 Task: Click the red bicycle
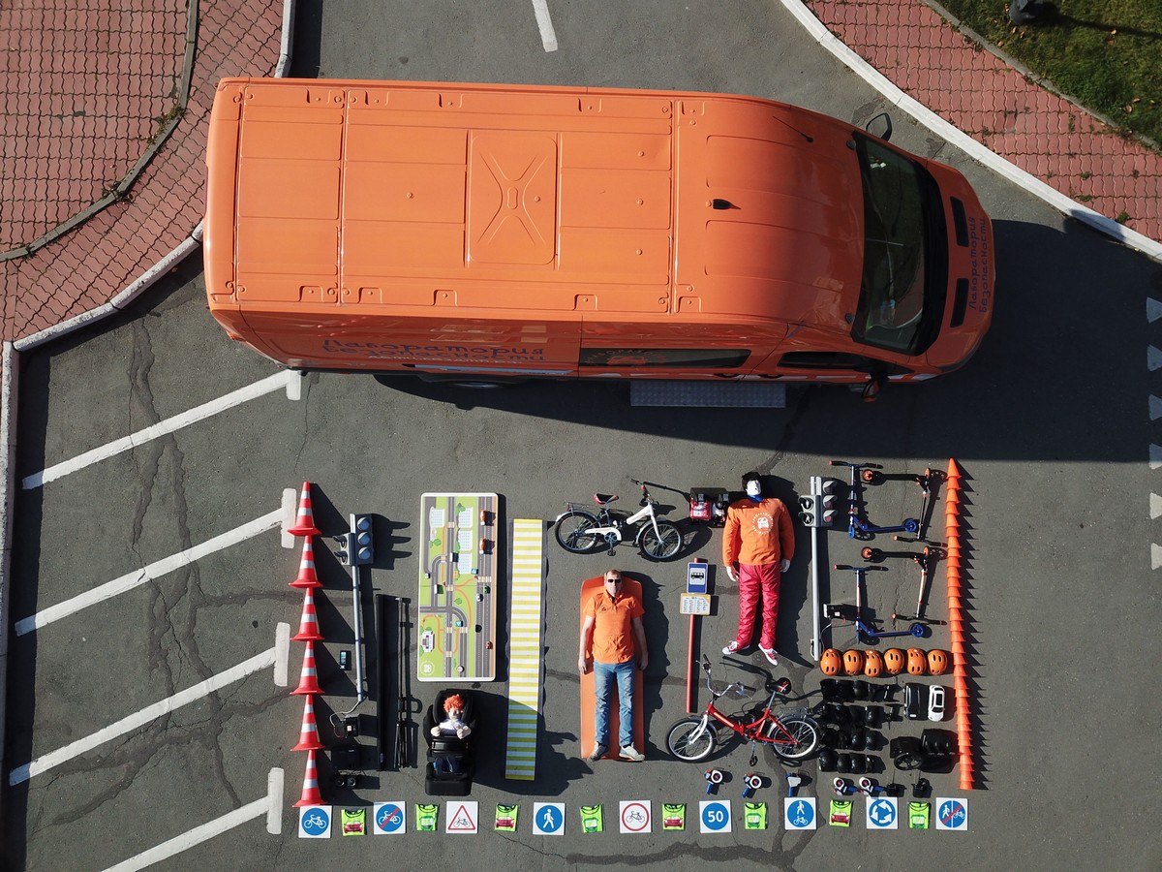click(744, 724)
